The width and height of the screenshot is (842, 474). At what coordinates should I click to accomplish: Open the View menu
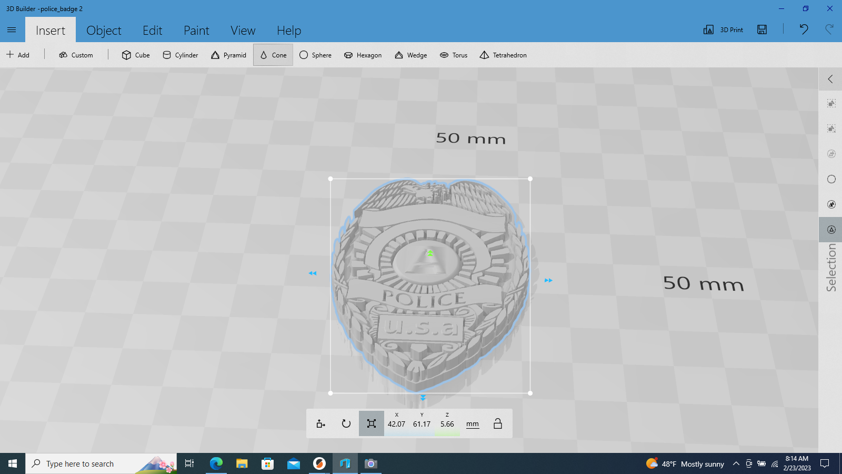click(243, 30)
